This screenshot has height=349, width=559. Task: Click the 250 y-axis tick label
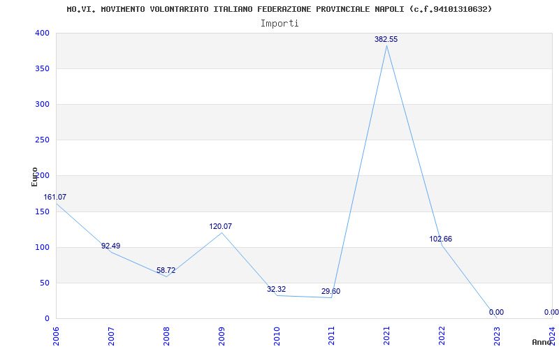pos(42,140)
